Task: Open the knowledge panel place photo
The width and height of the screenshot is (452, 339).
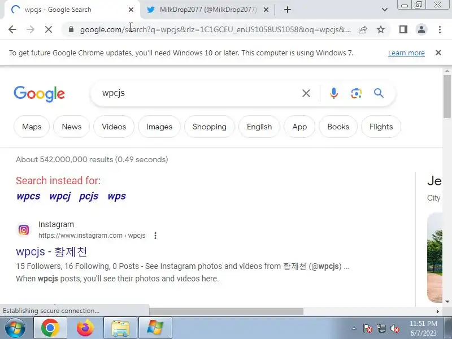Action: [x=434, y=258]
